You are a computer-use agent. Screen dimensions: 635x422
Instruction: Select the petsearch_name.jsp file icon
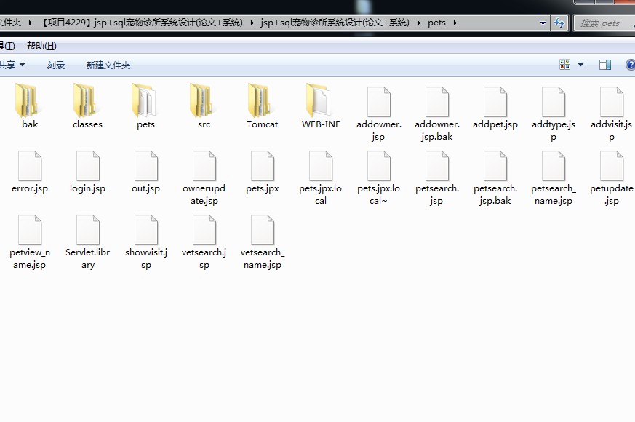point(554,166)
